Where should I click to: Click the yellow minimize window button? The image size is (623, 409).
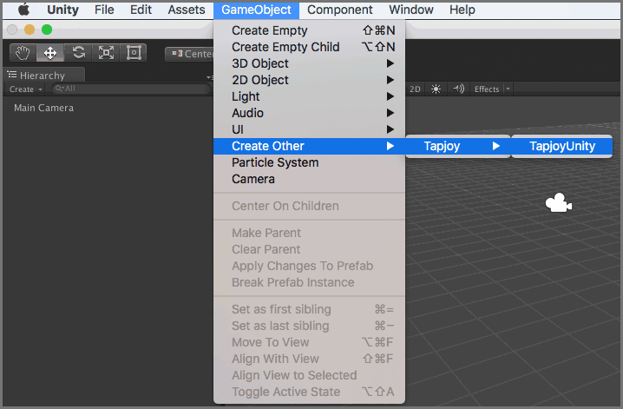click(x=30, y=30)
